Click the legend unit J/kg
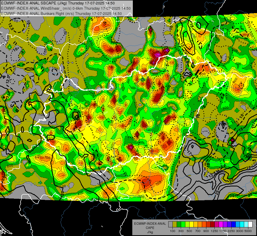 150,232
